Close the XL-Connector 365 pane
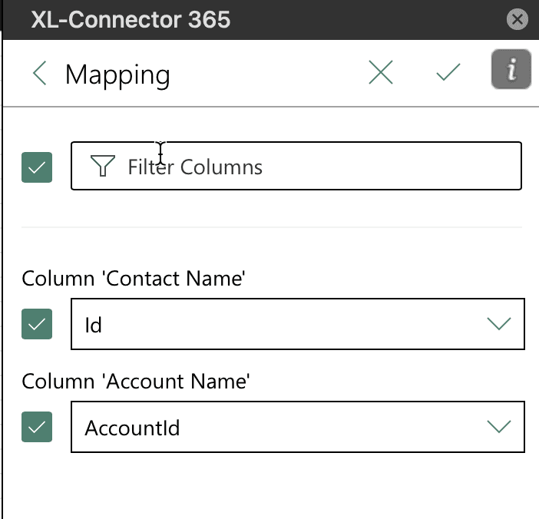This screenshot has height=519, width=539. (518, 19)
